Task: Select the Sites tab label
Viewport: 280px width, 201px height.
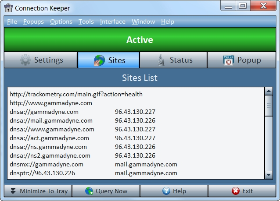Action: pos(117,60)
